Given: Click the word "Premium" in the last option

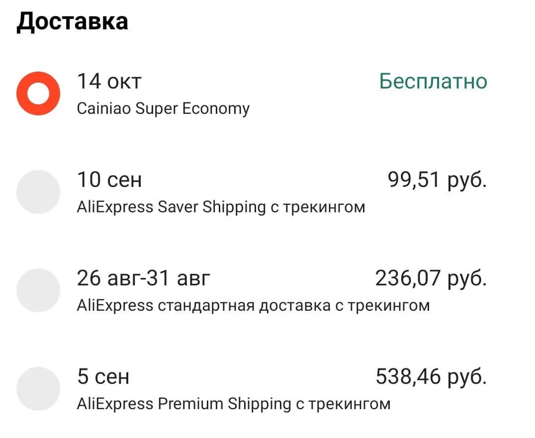Looking at the screenshot, I should point(190,404).
